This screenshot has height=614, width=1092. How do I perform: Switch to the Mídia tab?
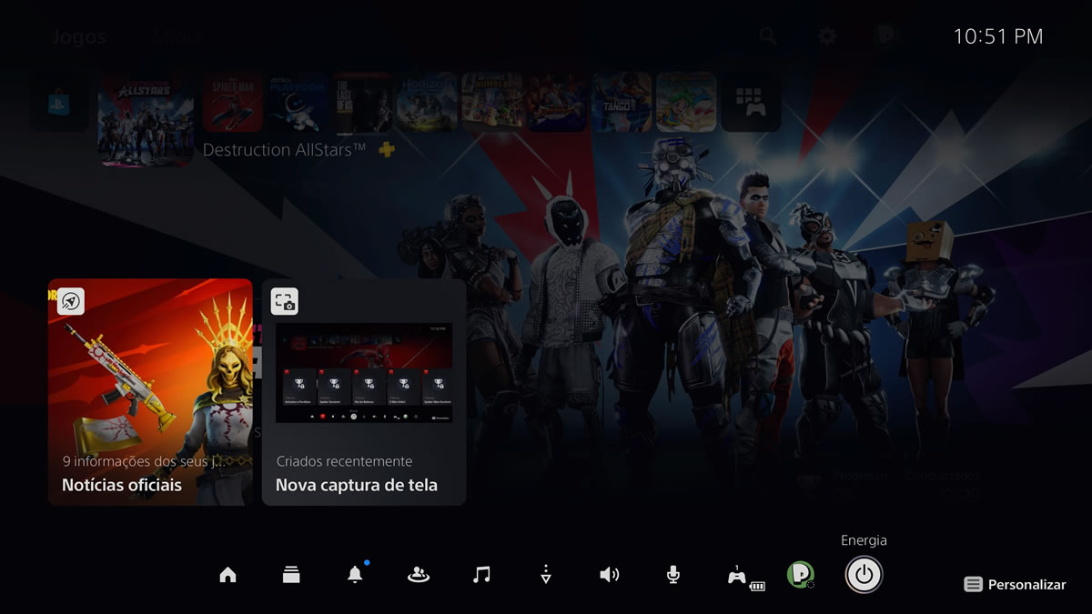pos(177,37)
